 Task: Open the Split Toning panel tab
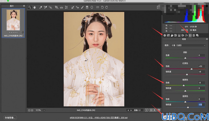(179, 35)
